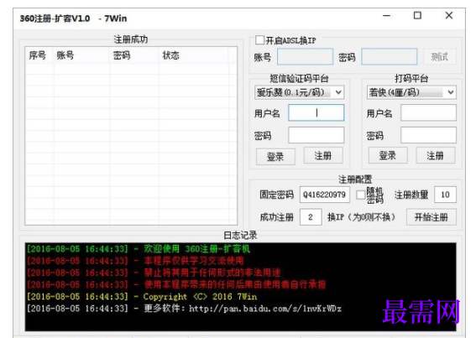Click the log line with pan.baidu.com link
This screenshot has height=338, width=476.
coord(184,309)
